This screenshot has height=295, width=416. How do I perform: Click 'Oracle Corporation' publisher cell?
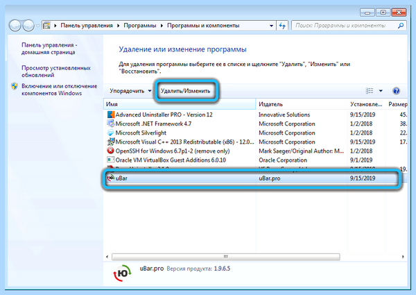283,160
